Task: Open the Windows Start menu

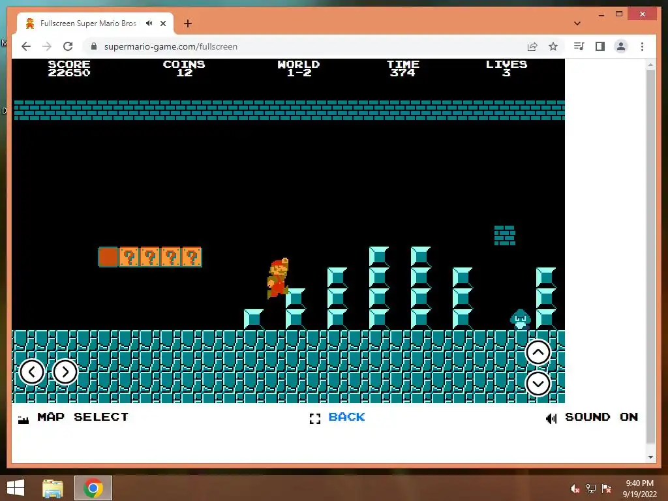Action: 16,488
